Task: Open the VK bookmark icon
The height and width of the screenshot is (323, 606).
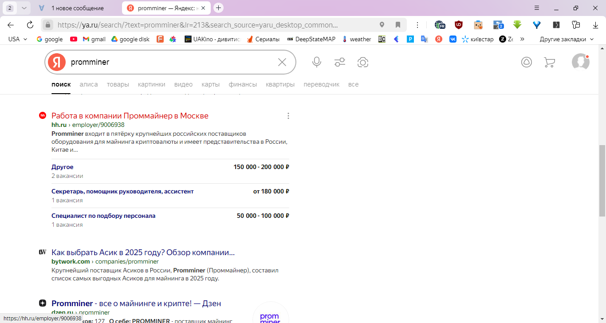Action: pyautogui.click(x=453, y=39)
